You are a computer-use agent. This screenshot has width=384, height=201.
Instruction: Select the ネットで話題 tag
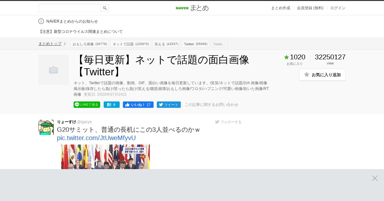click(x=131, y=44)
